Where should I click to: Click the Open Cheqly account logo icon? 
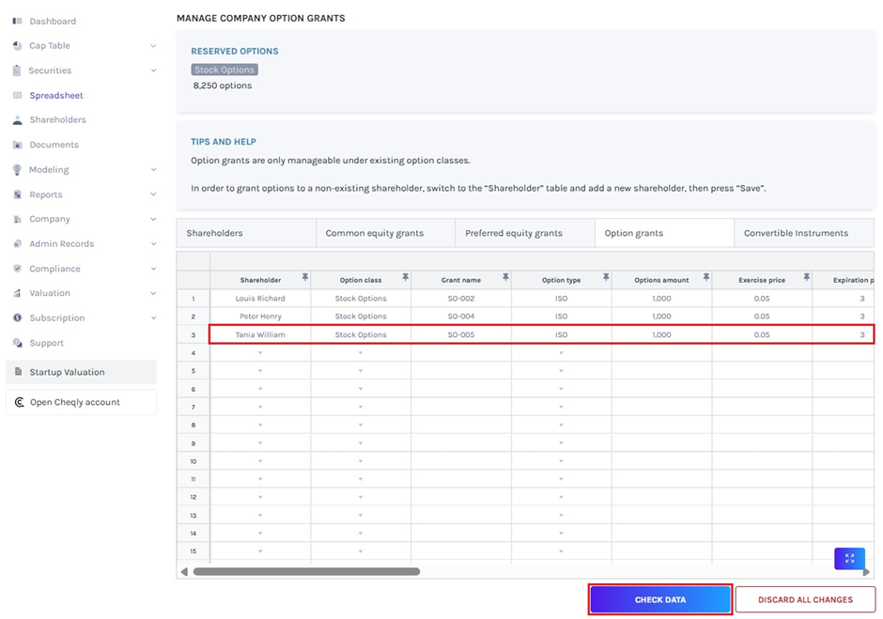tap(19, 402)
